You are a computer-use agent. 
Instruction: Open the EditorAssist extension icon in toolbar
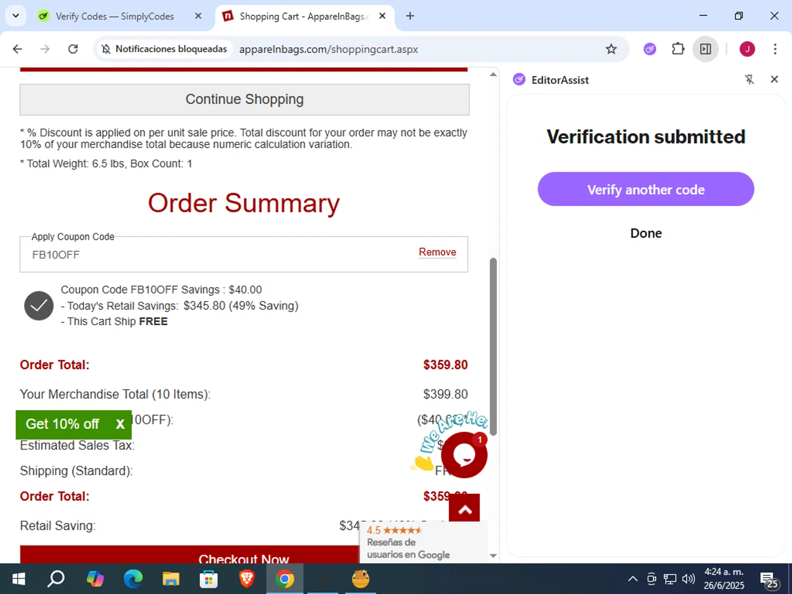click(650, 49)
